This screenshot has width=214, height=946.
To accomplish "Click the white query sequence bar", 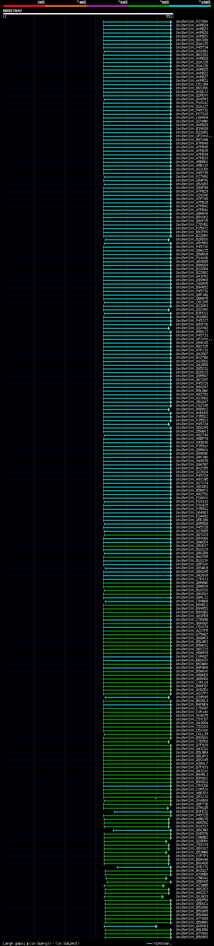I will point(88,13).
